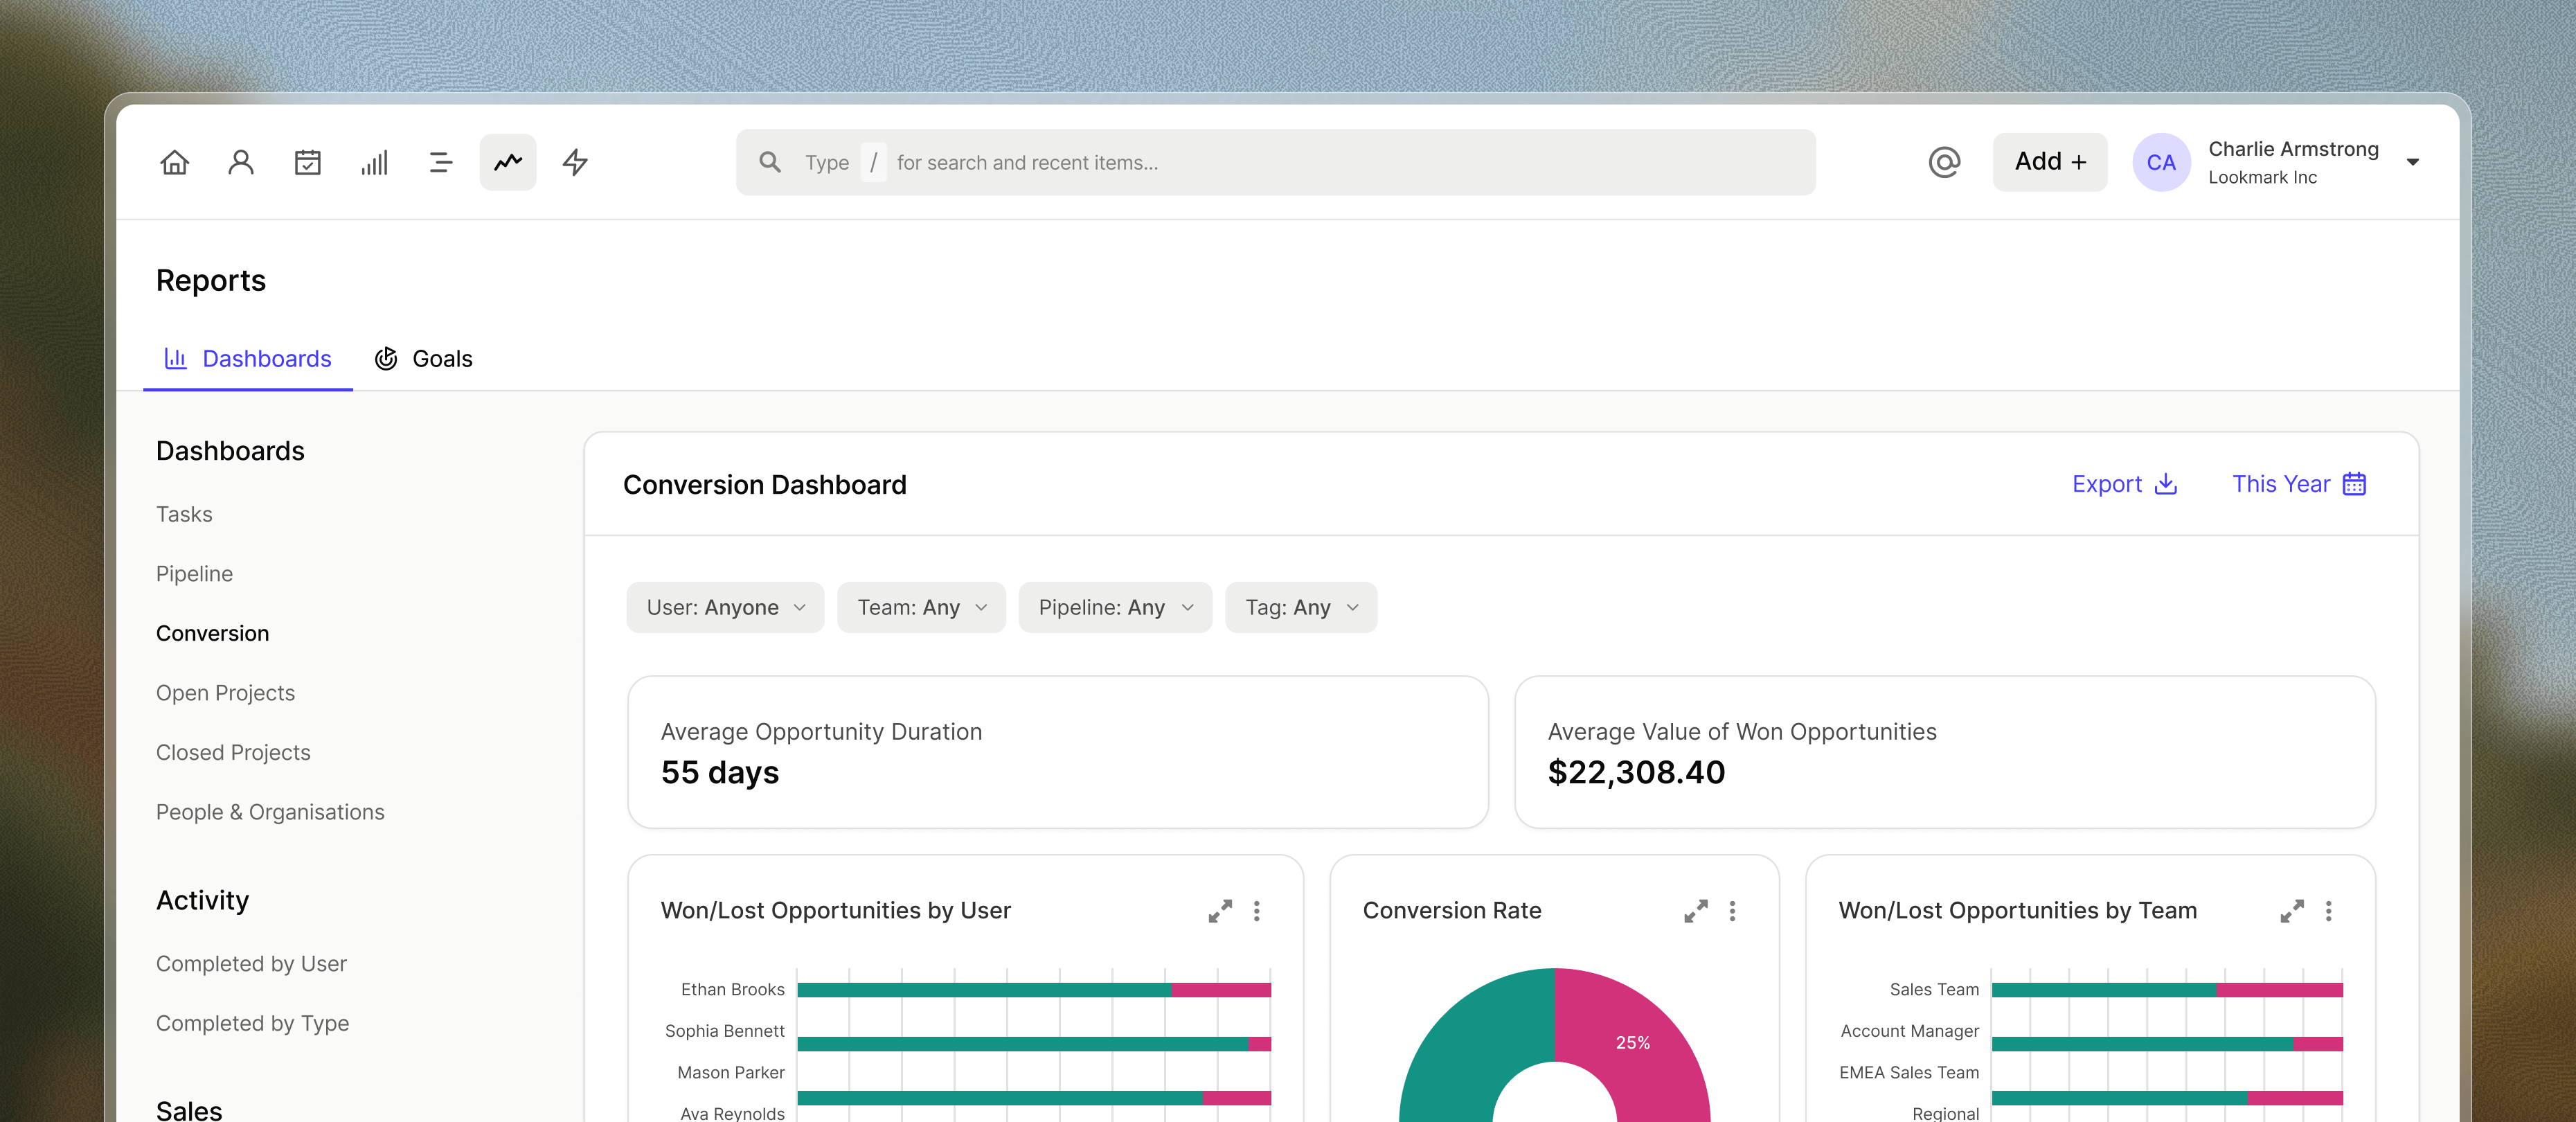This screenshot has width=2576, height=1122.
Task: Expand the Won/Lost Opportunities by User chart
Action: [1220, 911]
